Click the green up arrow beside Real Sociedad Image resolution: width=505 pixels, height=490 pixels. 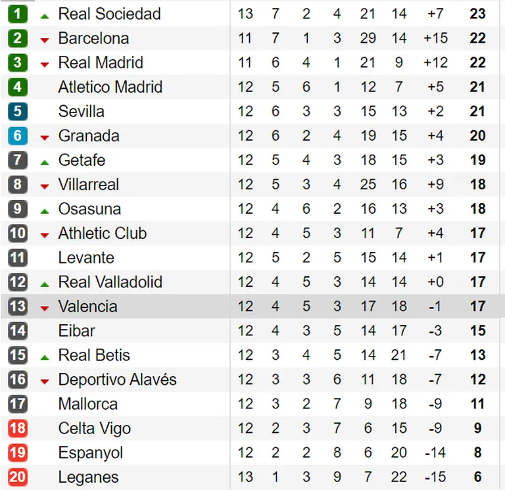[x=45, y=16]
